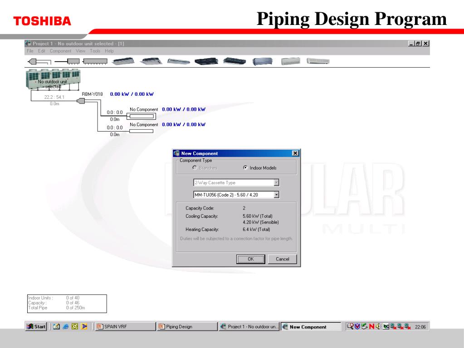Click the red N tray icon
This screenshot has width=464, height=348.
371,326
